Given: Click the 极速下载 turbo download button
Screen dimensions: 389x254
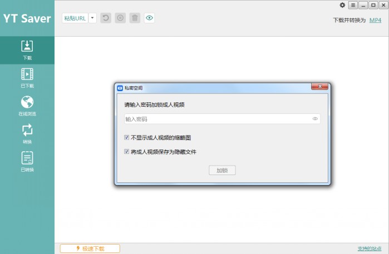Looking at the screenshot, I should point(90,248).
